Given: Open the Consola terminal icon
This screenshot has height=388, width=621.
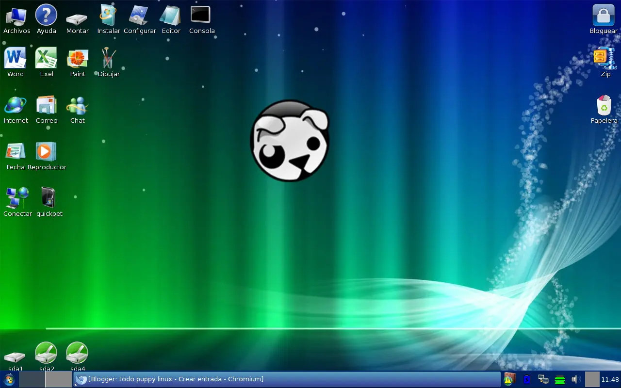Looking at the screenshot, I should click(200, 15).
